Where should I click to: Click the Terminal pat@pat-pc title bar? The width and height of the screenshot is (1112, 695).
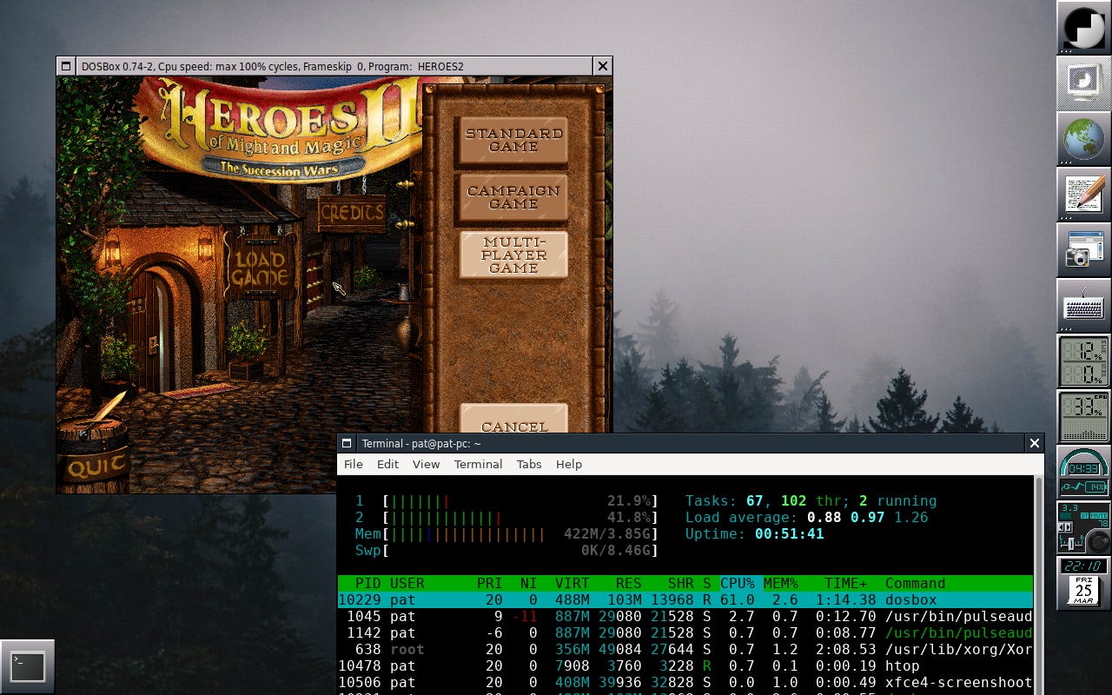691,443
